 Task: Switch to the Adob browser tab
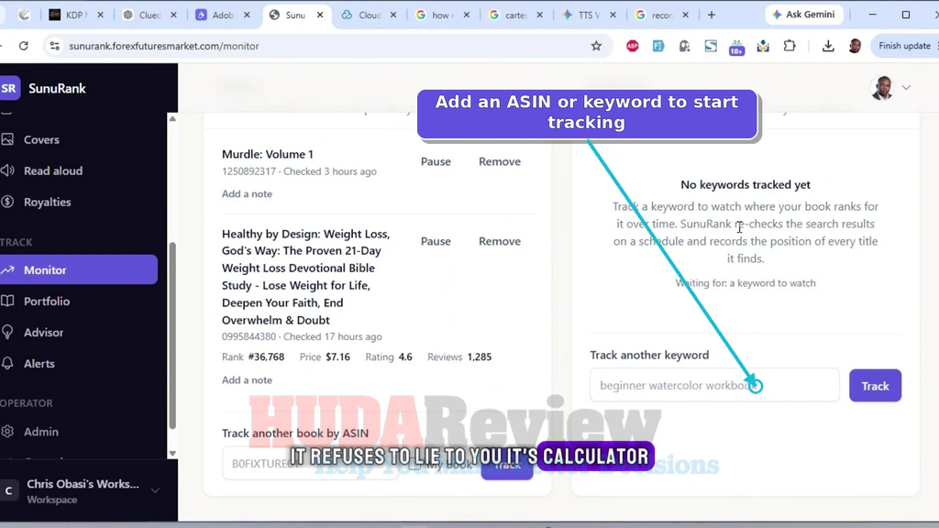pyautogui.click(x=223, y=15)
